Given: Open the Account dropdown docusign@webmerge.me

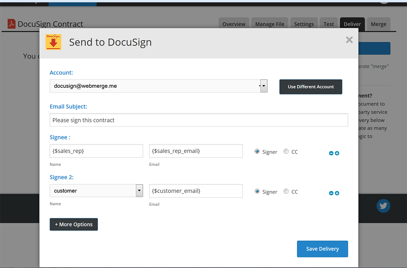Looking at the screenshot, I should click(x=159, y=86).
